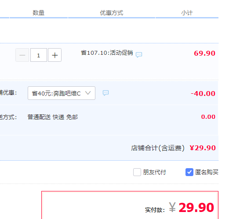This screenshot has width=229, height=219.
Task: Enable the 朋友代付 checkbox
Action: coord(137,172)
